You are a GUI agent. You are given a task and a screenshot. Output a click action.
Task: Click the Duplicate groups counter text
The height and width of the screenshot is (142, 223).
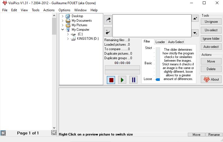pyautogui.click(x=118, y=58)
